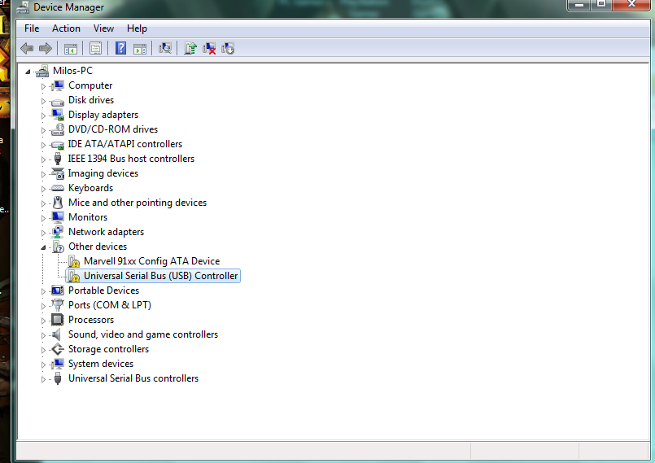
Task: Expand the IDE ATA/ATAPI controllers node
Action: (x=43, y=145)
